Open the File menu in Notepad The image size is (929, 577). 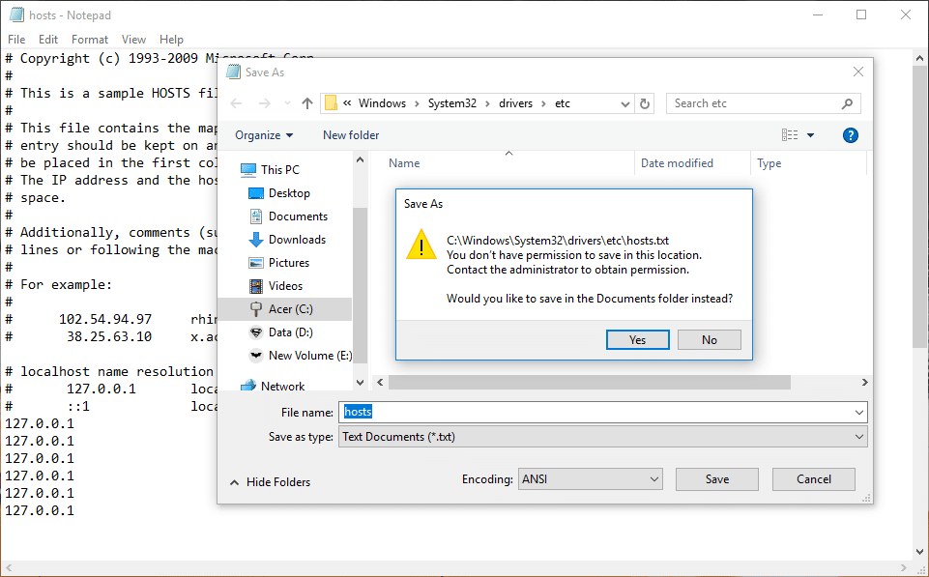(x=16, y=40)
